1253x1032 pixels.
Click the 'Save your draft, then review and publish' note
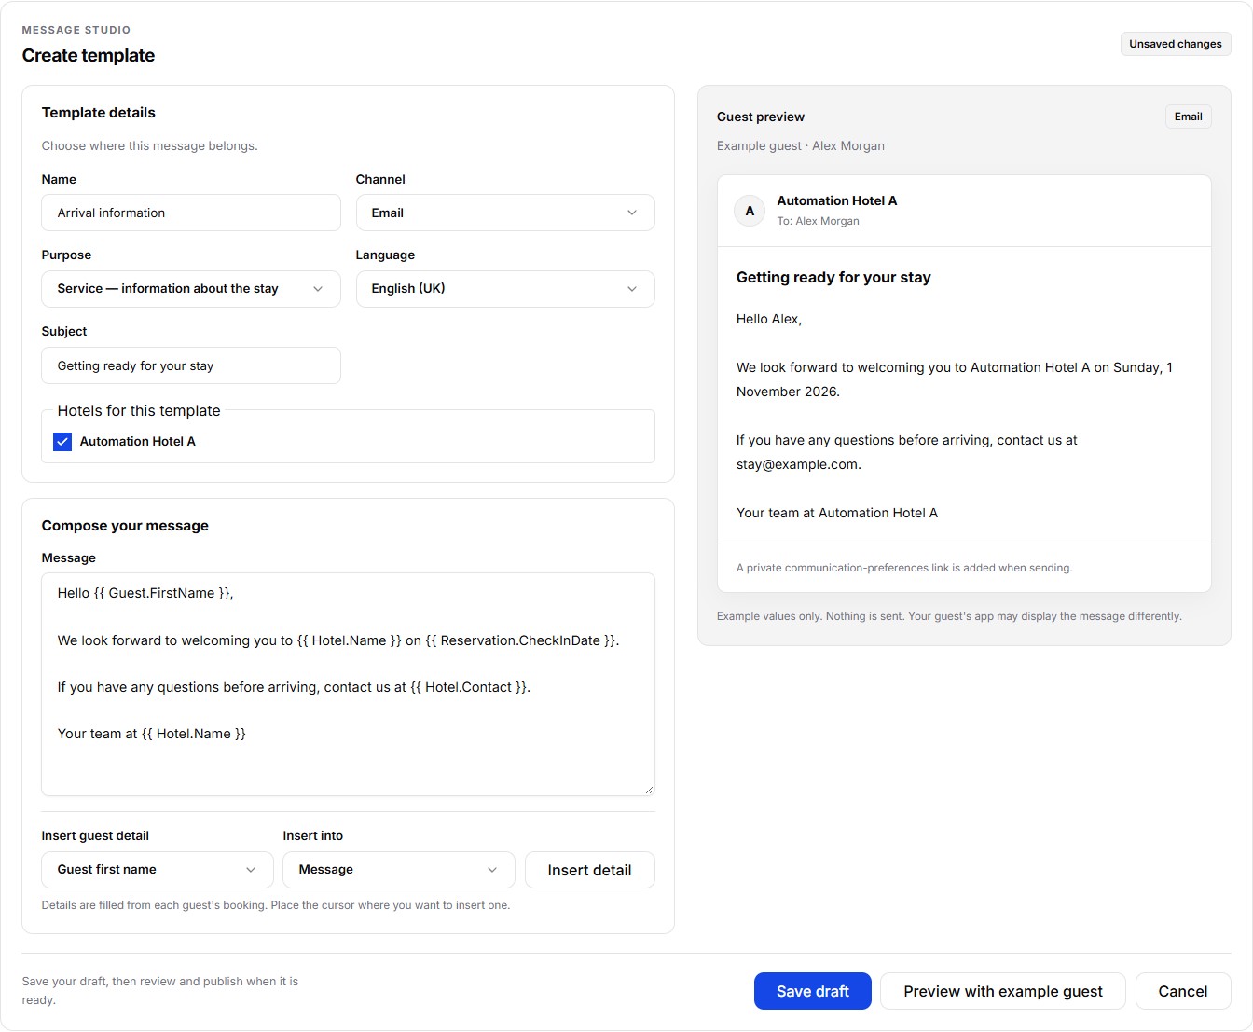pos(160,990)
